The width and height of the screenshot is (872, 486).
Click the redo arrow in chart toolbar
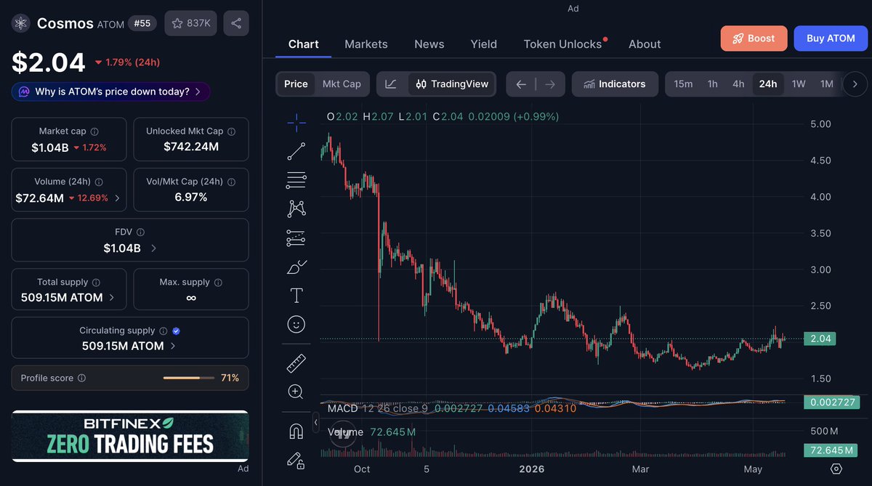pos(550,84)
